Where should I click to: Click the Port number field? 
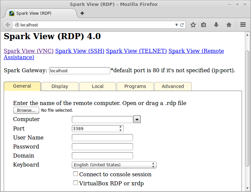tap(95, 129)
